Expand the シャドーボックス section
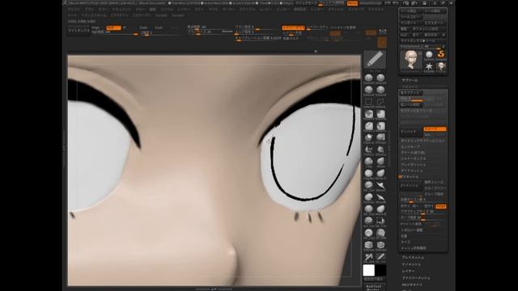Image resolution: width=518 pixels, height=291 pixels. point(414,158)
